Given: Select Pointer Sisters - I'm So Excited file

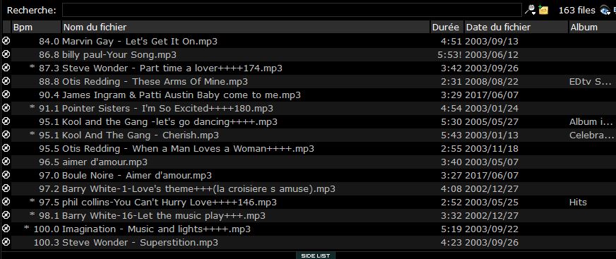Looking at the screenshot, I should tap(167, 108).
